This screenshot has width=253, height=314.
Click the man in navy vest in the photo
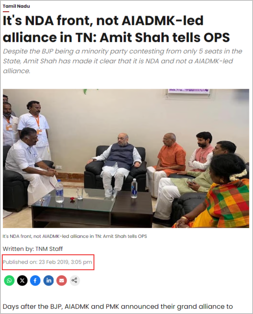pyautogui.click(x=117, y=163)
